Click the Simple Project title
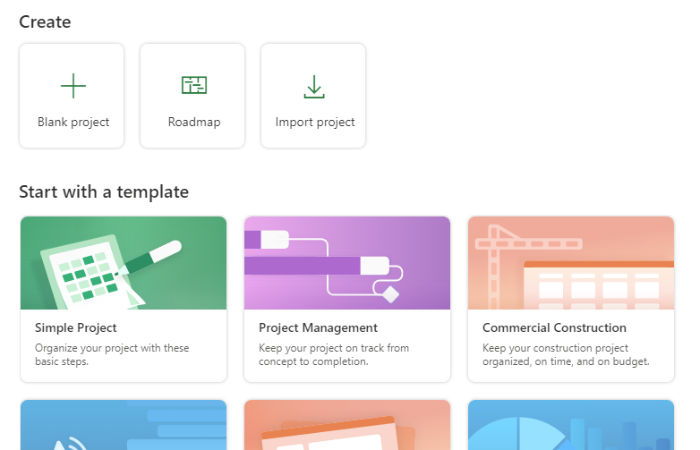The width and height of the screenshot is (700, 450). (x=76, y=327)
